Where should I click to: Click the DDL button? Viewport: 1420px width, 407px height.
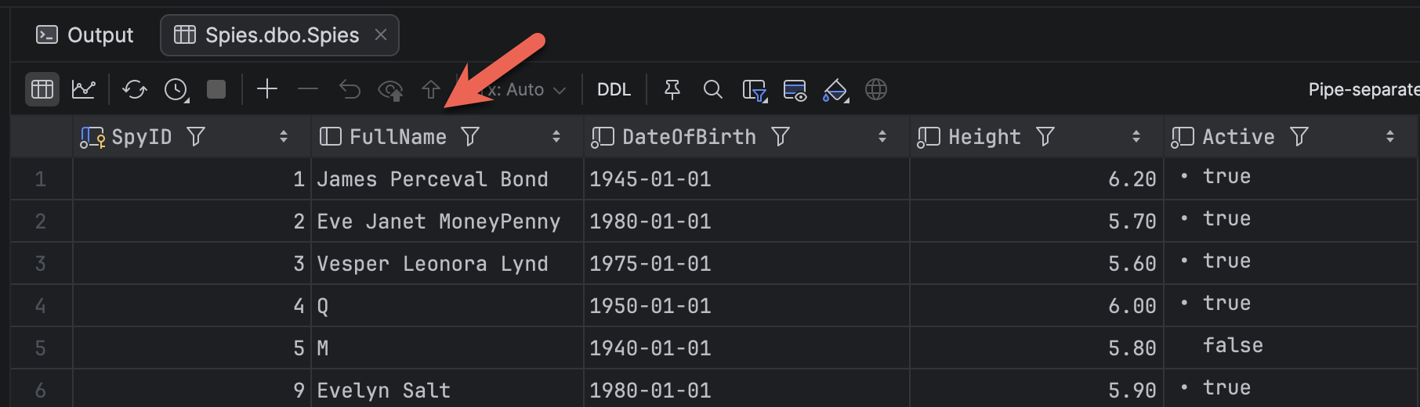[614, 90]
